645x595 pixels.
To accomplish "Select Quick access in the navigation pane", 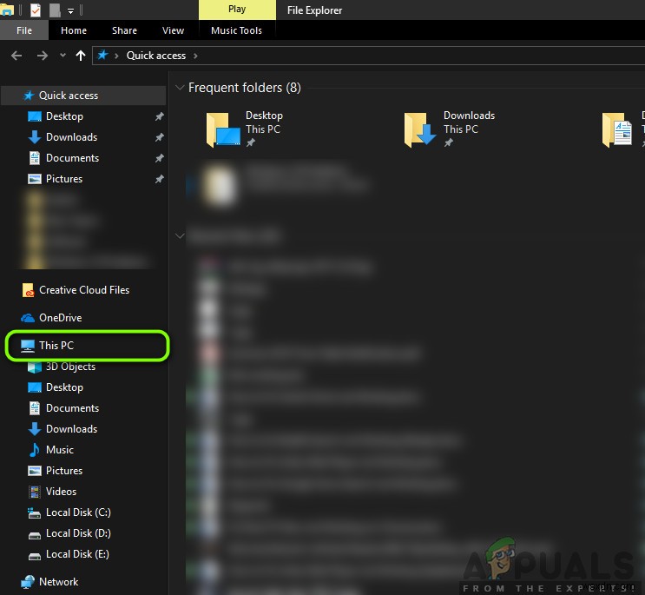I will point(83,96).
